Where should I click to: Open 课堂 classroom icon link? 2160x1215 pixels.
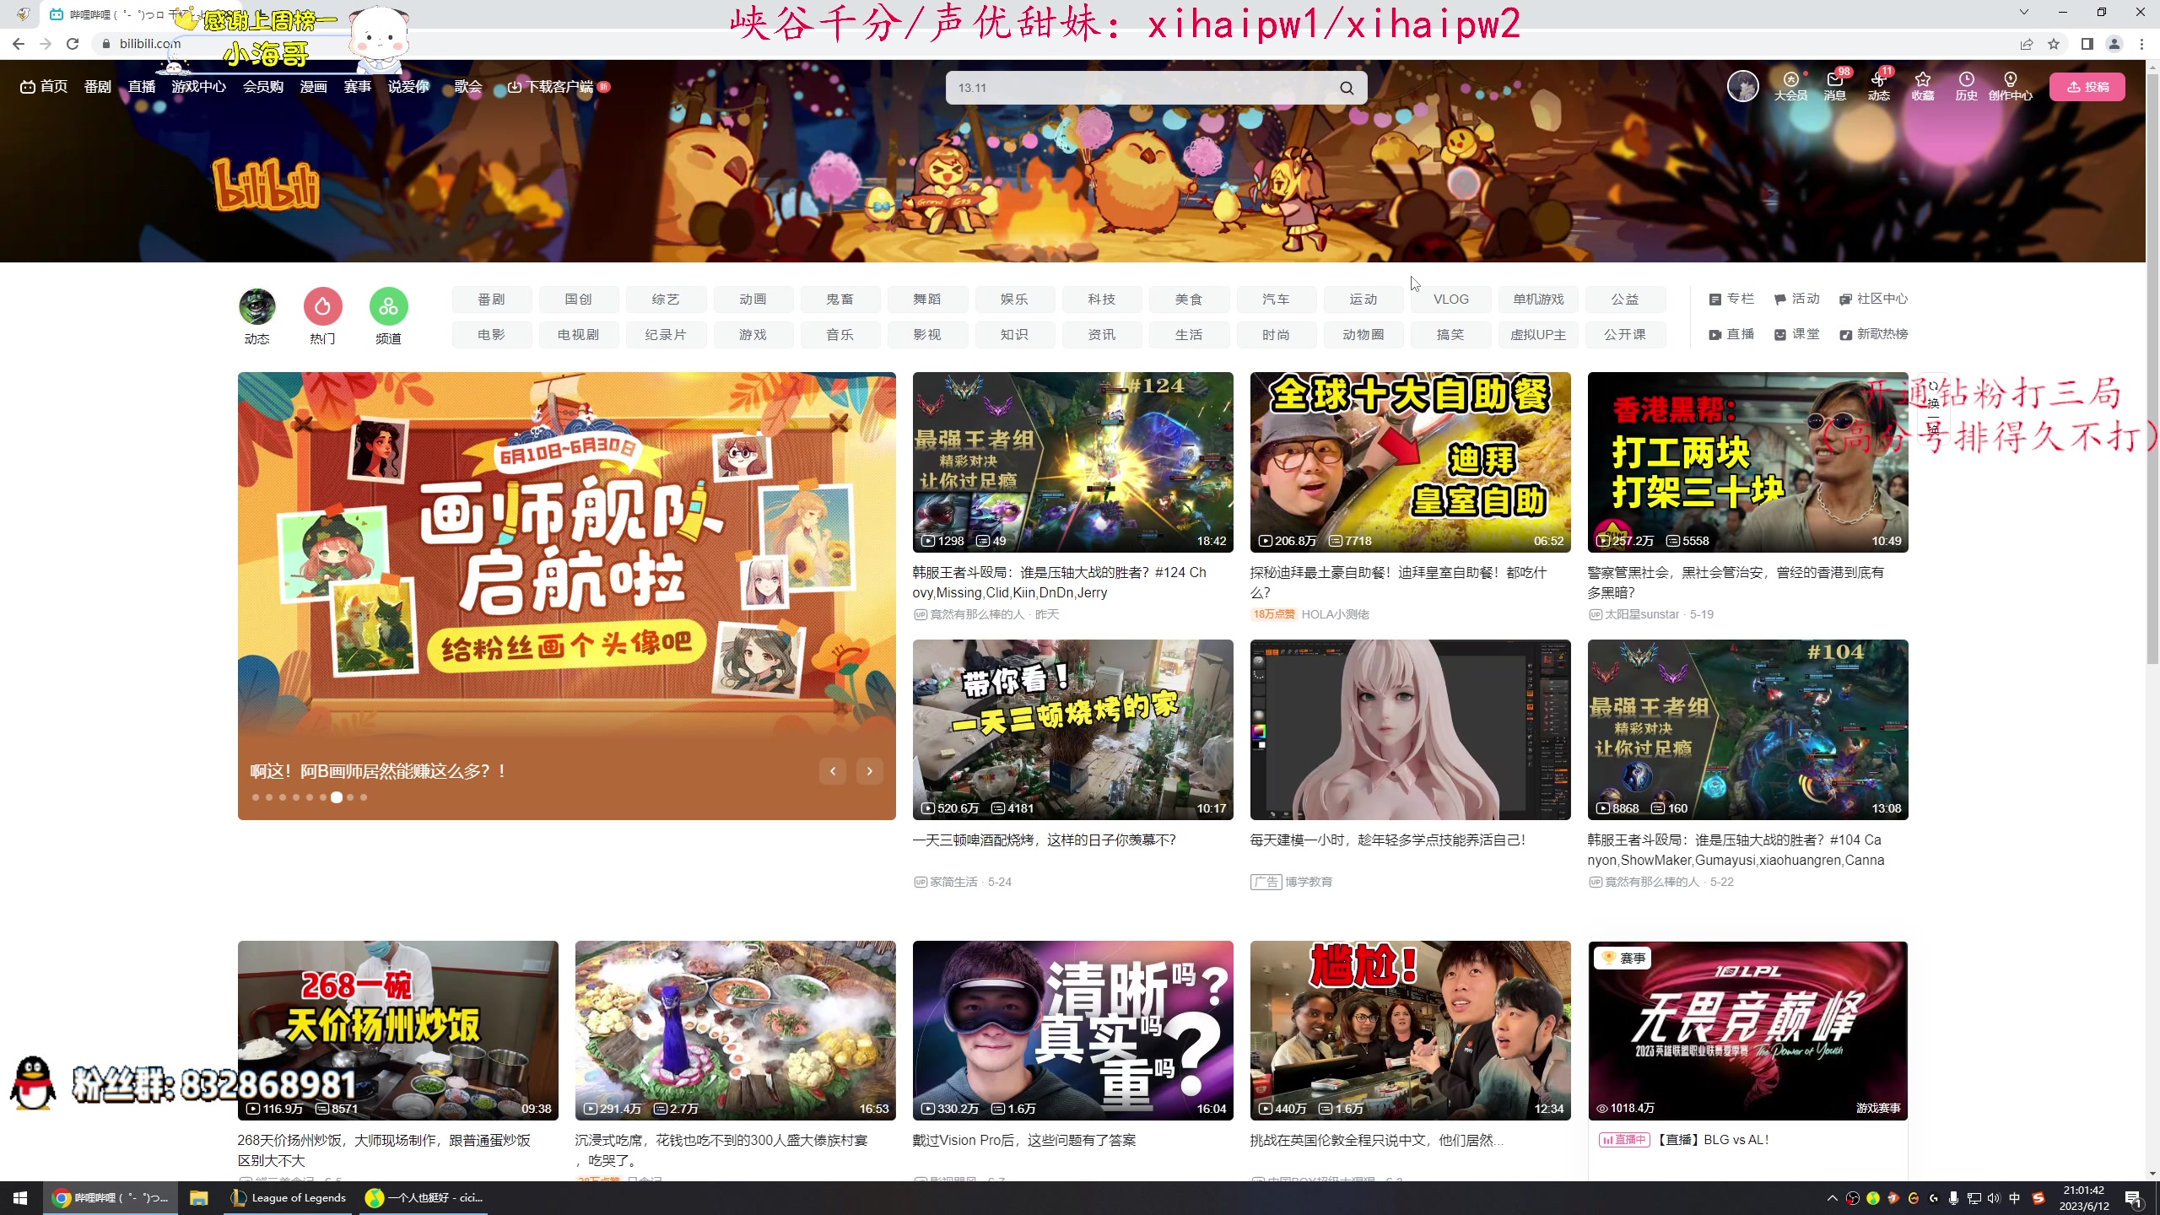coord(1797,334)
